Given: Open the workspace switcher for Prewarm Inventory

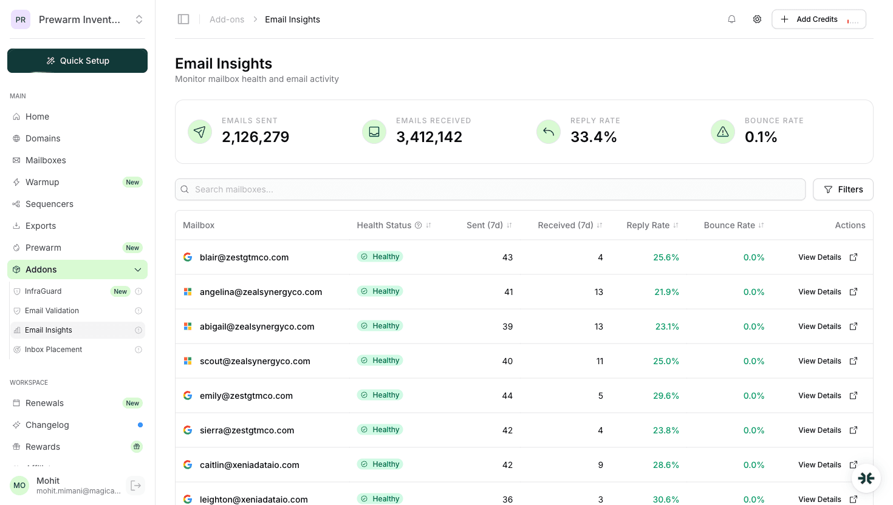Looking at the screenshot, I should coord(139,19).
